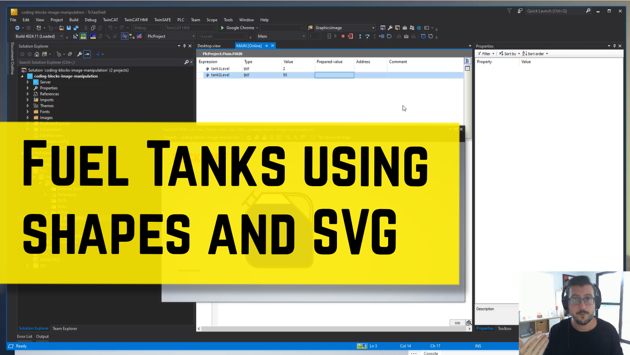Switch to the Team Explorer tab
630x355 pixels.
(65, 329)
